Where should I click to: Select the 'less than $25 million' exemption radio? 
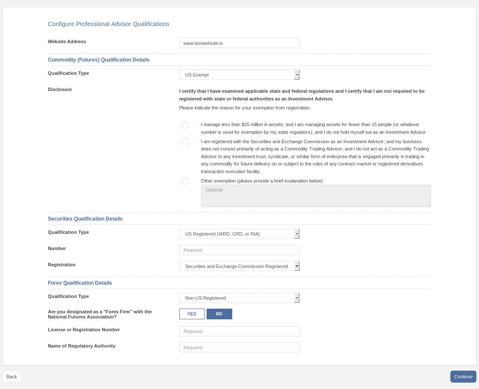coord(185,125)
